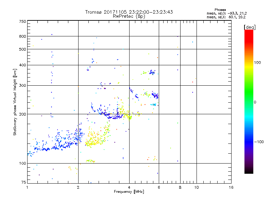
Task: Click the 'mean, sd,X: 83.1, 20.2' statistic
Action: coord(226,17)
